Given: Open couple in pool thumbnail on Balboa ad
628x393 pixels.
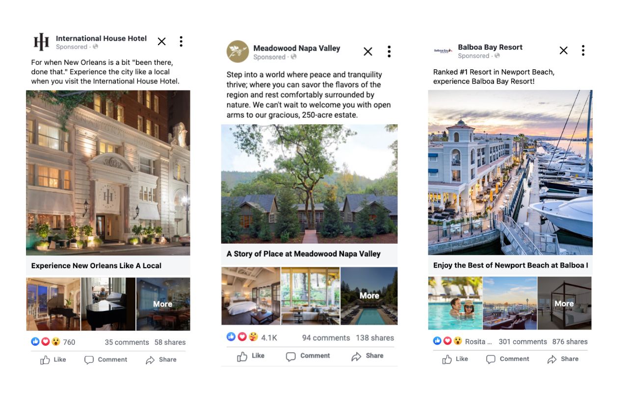Looking at the screenshot, I should [455, 303].
